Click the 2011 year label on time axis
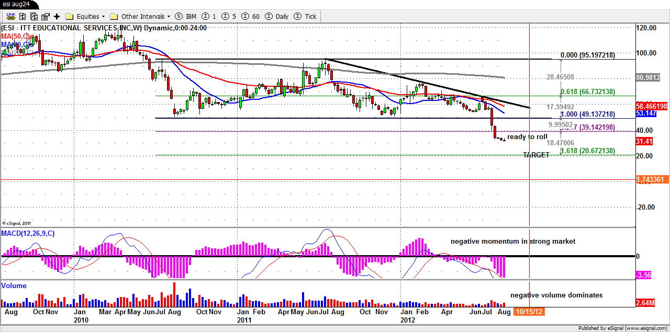 pyautogui.click(x=244, y=319)
